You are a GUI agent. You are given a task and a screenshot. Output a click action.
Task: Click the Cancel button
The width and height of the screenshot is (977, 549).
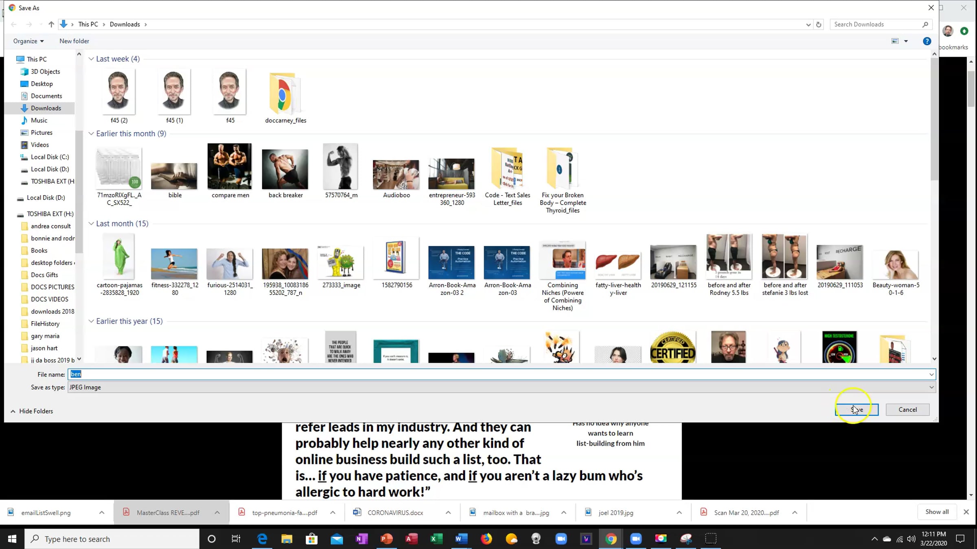click(x=907, y=410)
